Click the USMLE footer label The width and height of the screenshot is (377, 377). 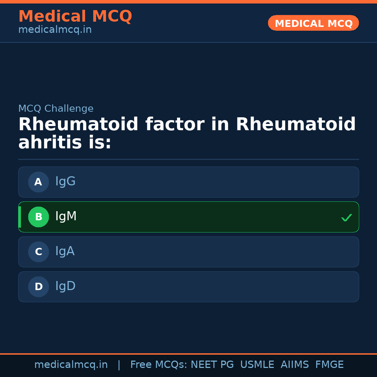point(257,365)
